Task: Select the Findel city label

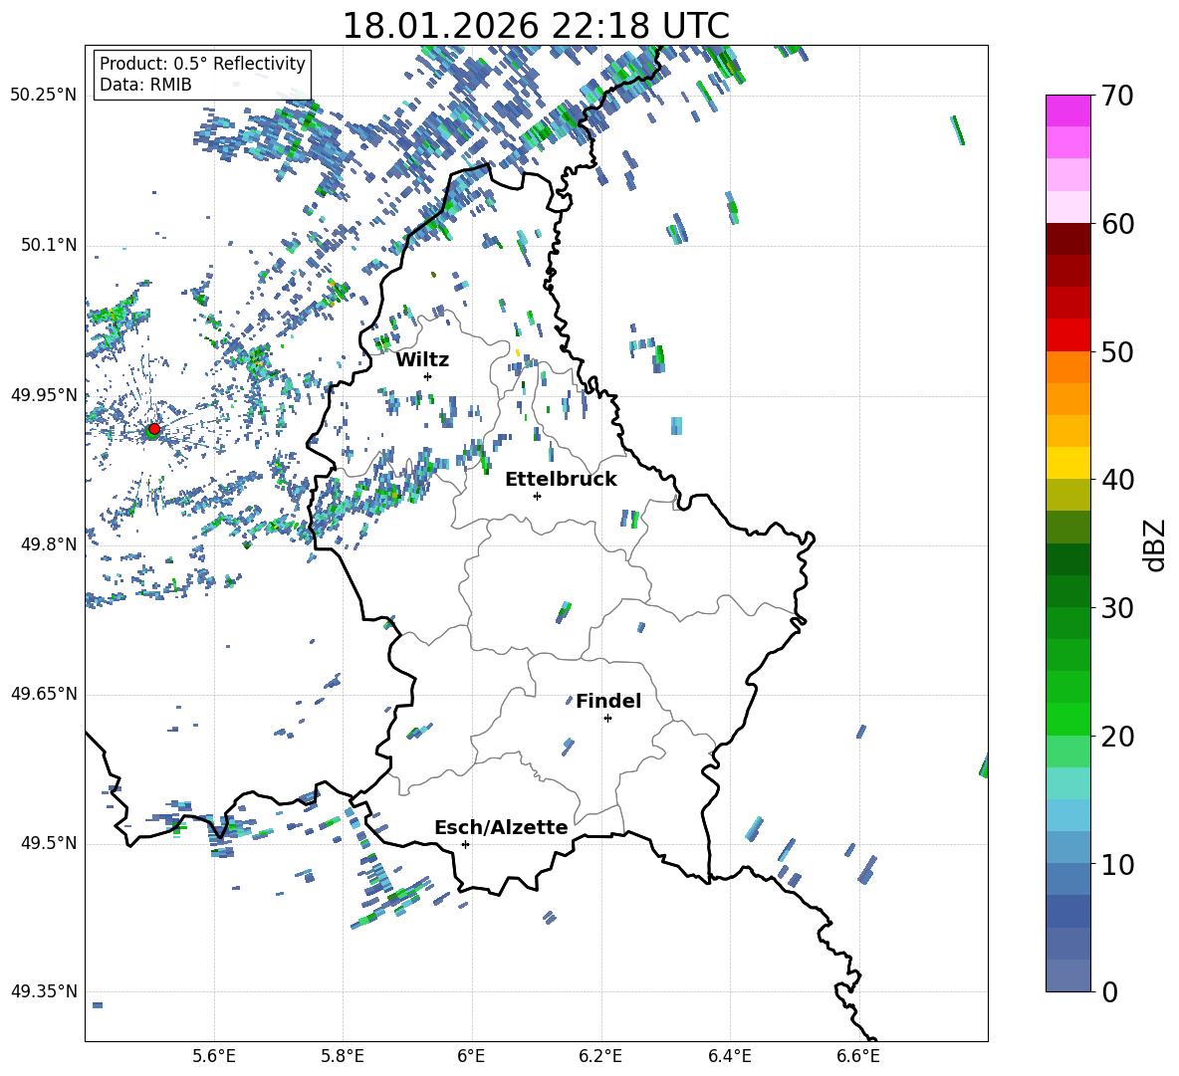Action: click(608, 701)
